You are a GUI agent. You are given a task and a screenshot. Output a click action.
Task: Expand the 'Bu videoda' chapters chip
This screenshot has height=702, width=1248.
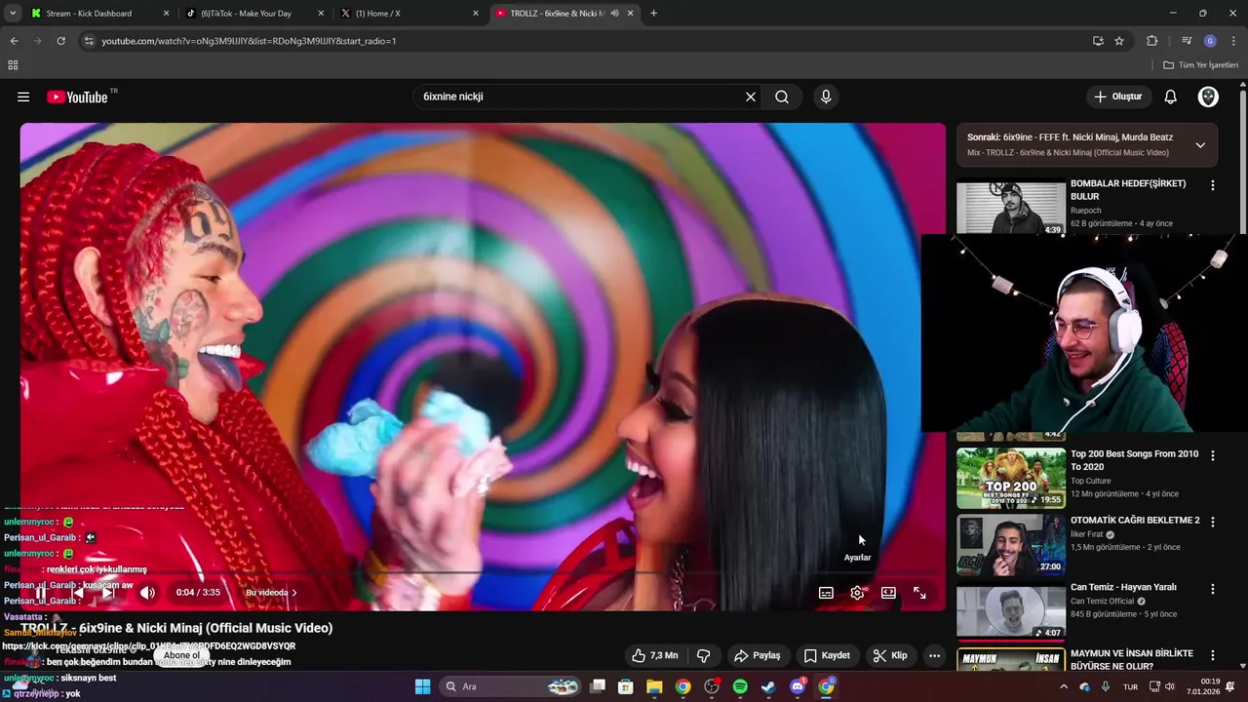click(x=271, y=592)
